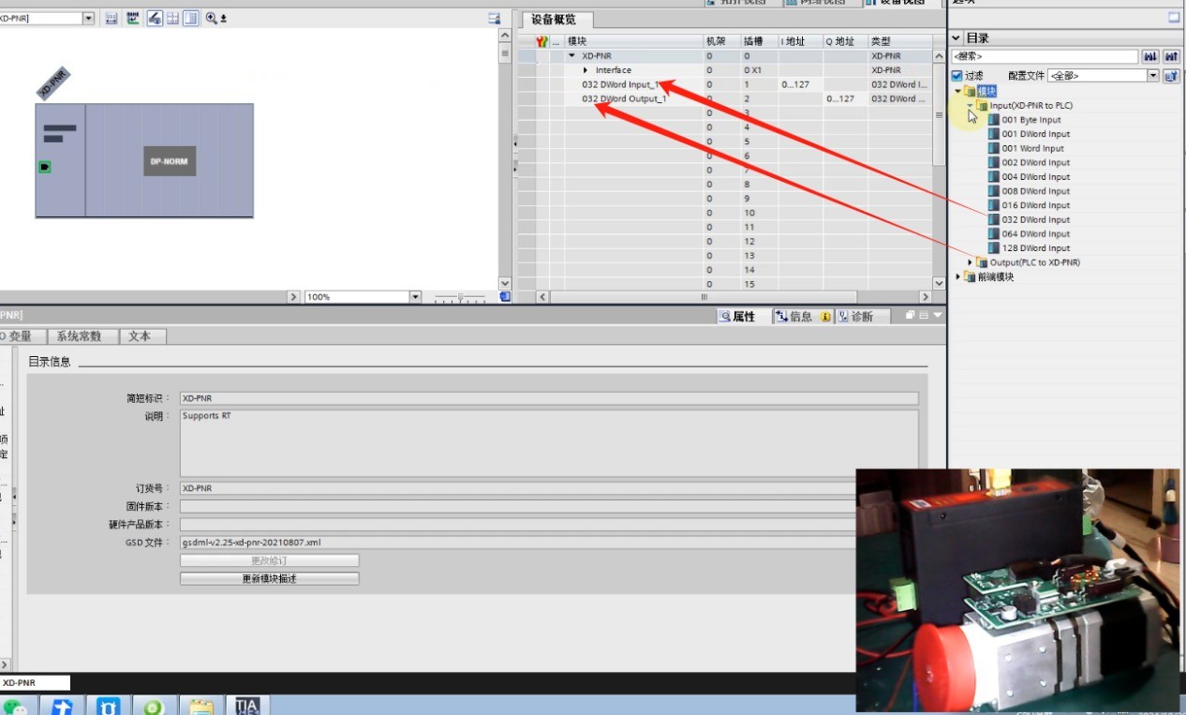Select 032 DWord Input module in catalog

[1035, 219]
